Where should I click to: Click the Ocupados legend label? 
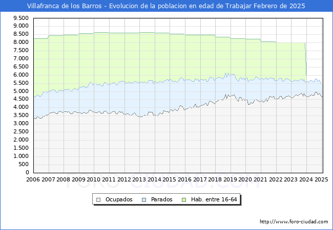point(119,199)
